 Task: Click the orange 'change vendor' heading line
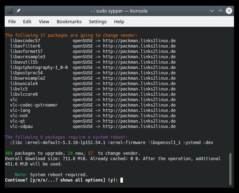click(72, 35)
